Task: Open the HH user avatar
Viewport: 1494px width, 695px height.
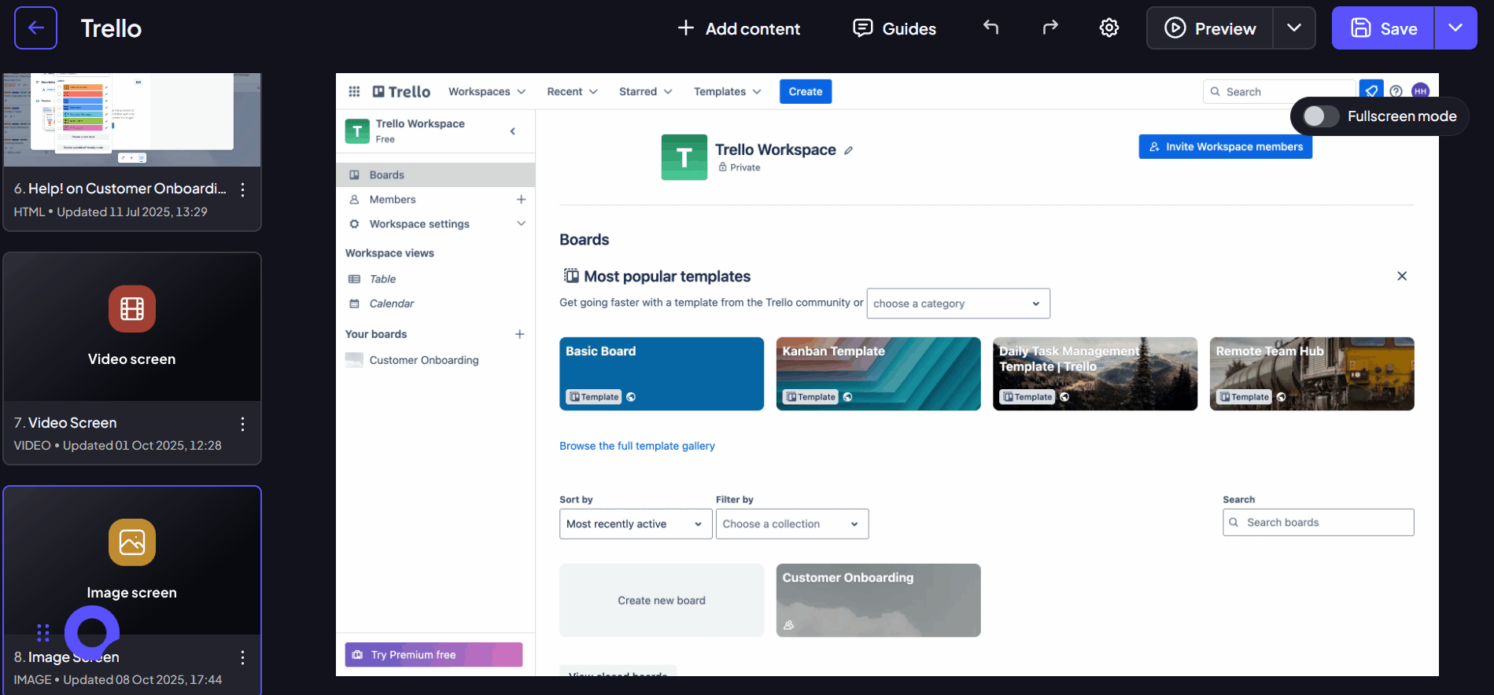Action: tap(1420, 91)
